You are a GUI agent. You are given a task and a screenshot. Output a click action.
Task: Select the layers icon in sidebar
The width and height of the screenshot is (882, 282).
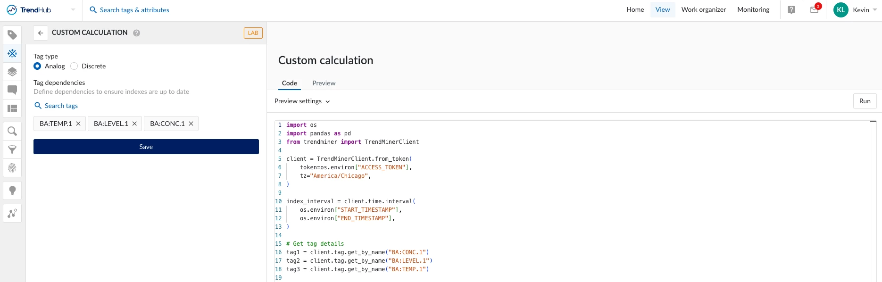12,72
